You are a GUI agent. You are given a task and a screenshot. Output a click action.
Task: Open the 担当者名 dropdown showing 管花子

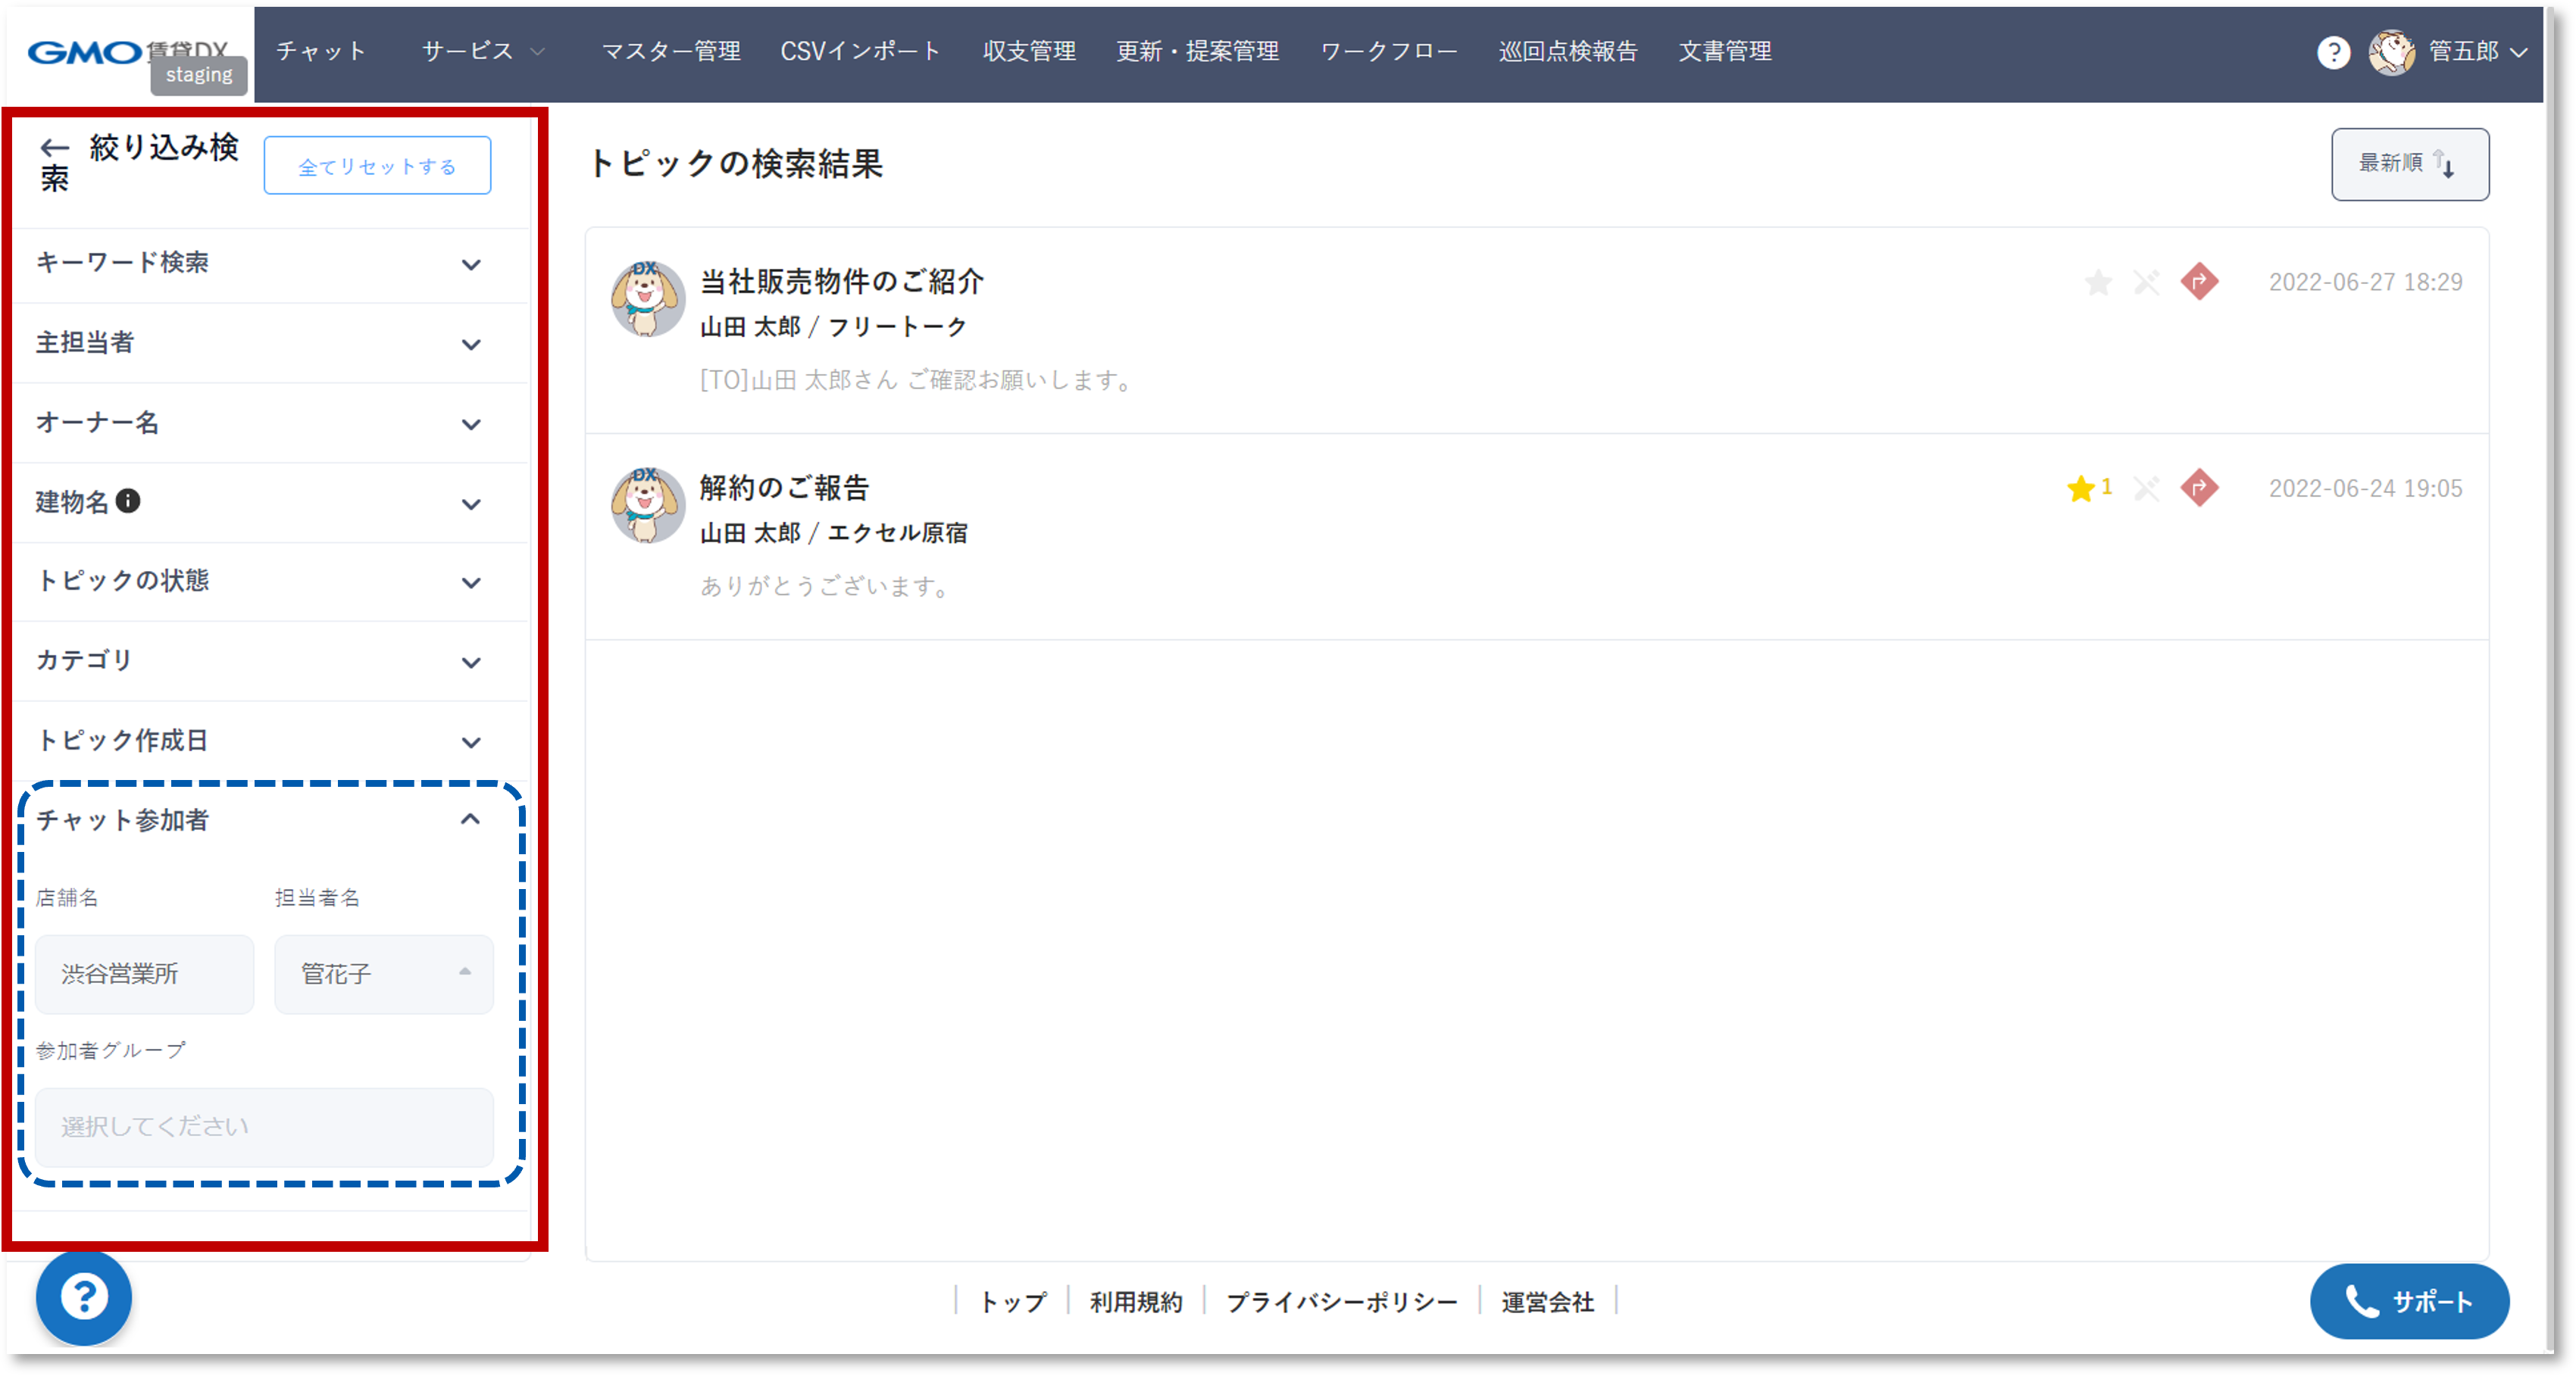tap(384, 973)
